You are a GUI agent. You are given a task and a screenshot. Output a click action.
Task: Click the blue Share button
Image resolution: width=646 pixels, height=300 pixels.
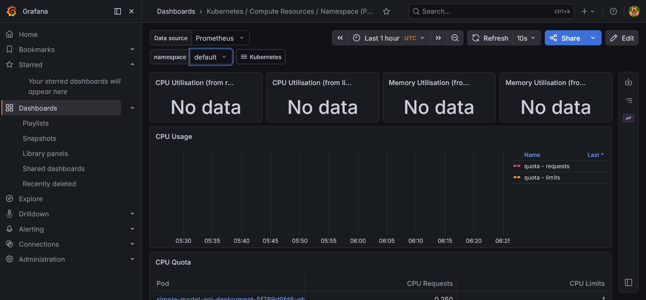565,38
